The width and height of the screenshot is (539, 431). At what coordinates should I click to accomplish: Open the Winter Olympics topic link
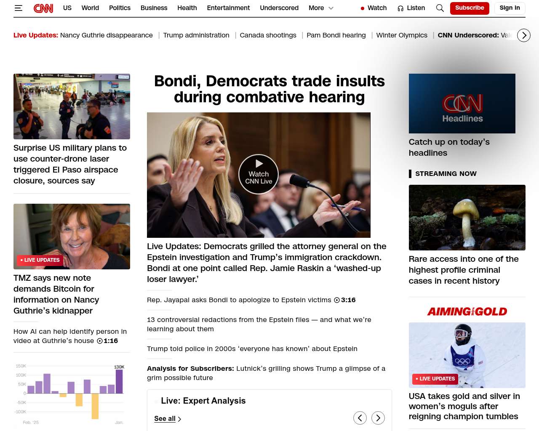[x=401, y=35]
